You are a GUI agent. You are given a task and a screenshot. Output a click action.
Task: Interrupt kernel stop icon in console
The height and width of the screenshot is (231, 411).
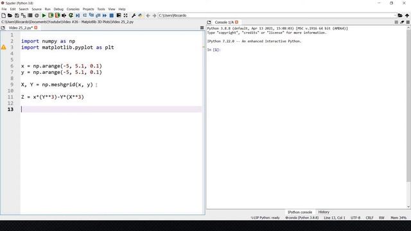click(396, 22)
